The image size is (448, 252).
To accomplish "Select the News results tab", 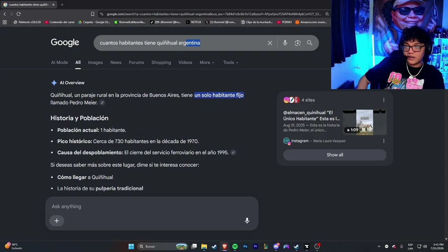I will pos(116,63).
